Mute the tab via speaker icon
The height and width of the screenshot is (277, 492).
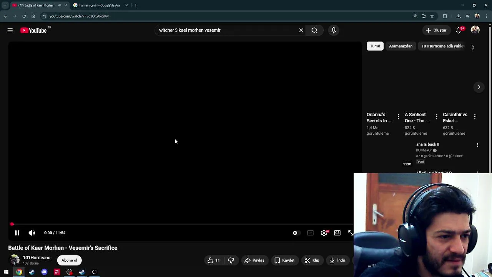pos(59,5)
